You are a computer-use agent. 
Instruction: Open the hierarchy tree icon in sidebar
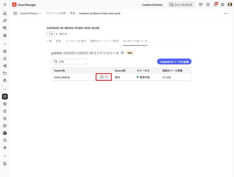click(x=5, y=66)
